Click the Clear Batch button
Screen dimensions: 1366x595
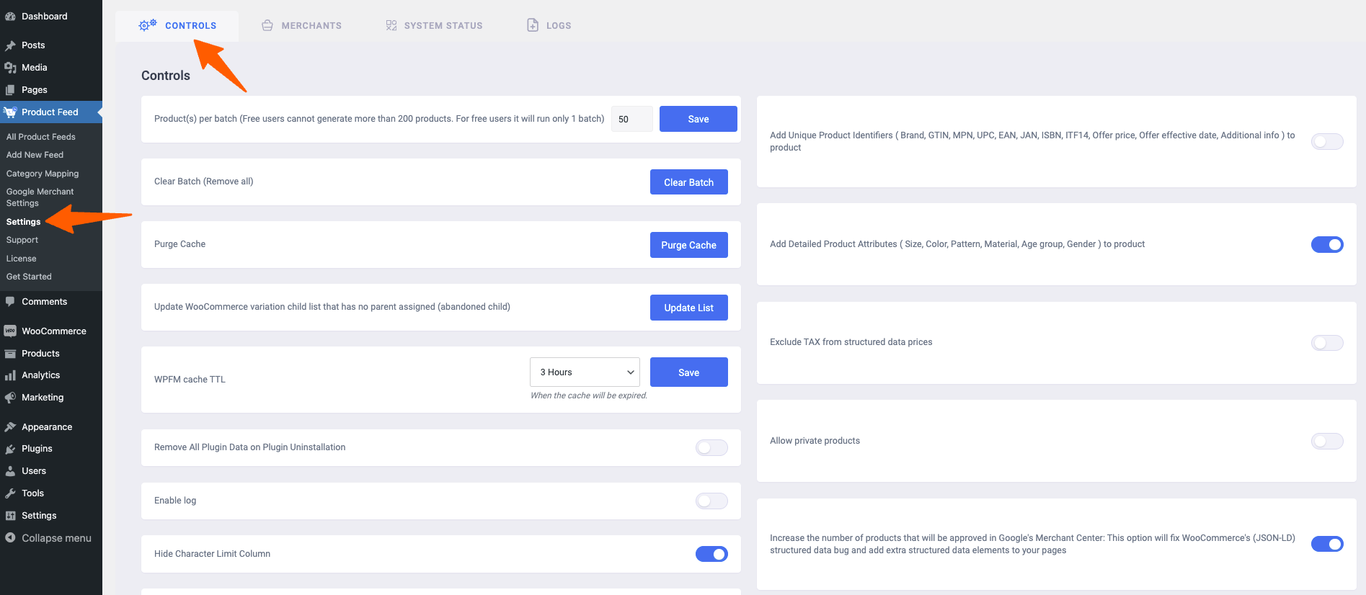(x=688, y=182)
